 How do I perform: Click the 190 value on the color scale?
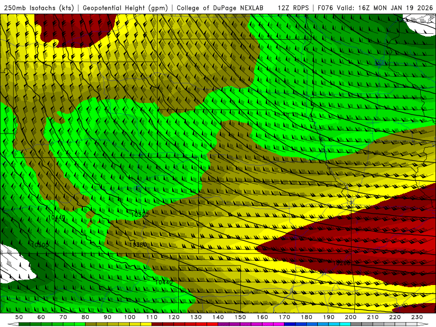[329, 317]
